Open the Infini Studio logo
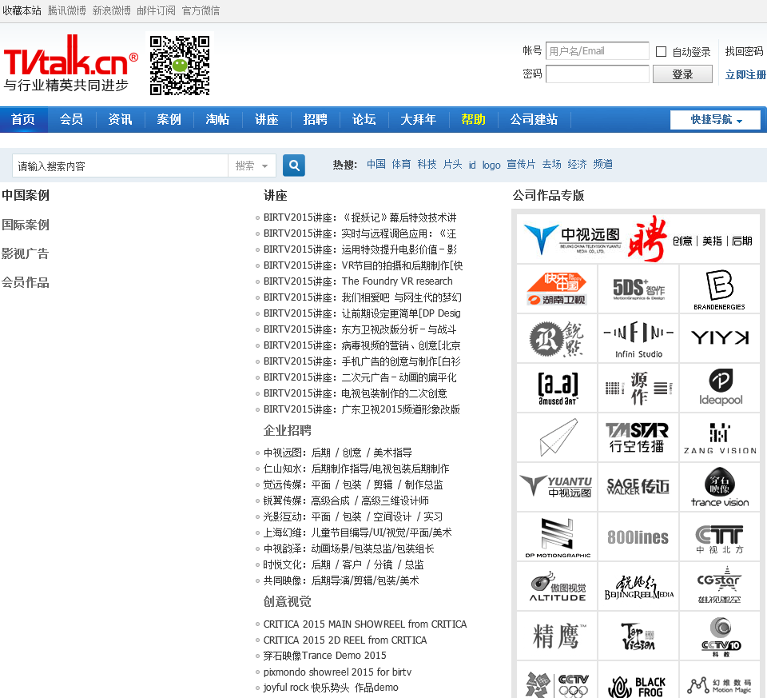The width and height of the screenshot is (767, 698). point(638,338)
